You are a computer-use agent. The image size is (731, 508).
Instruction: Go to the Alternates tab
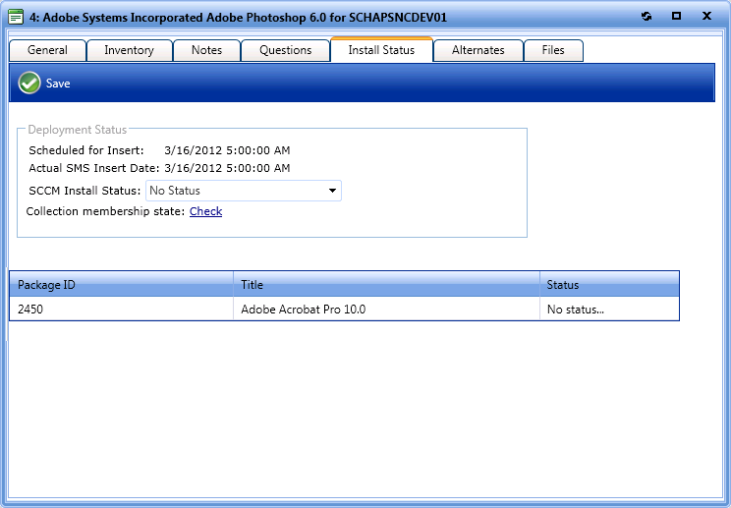pyautogui.click(x=478, y=50)
